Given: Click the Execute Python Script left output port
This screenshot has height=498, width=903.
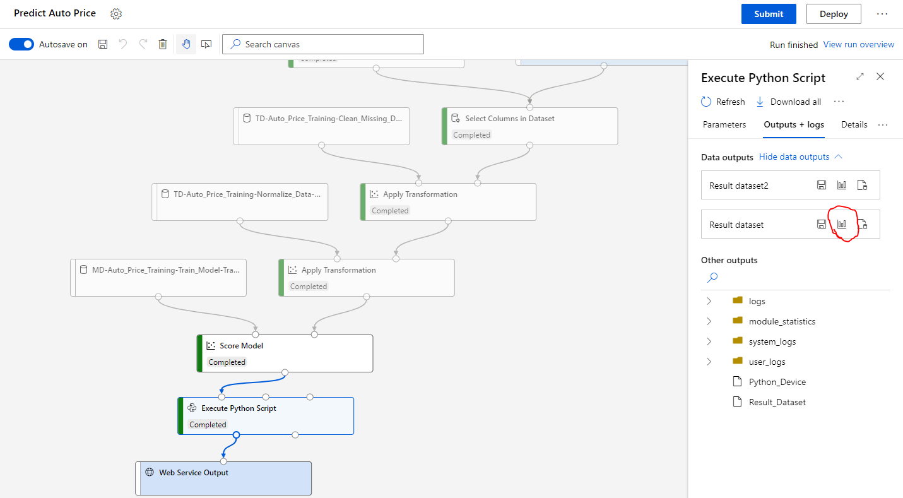Looking at the screenshot, I should (x=236, y=435).
